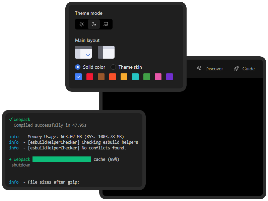268x201 pixels.
Task: Switch to light theme sun icon
Action: point(82,24)
